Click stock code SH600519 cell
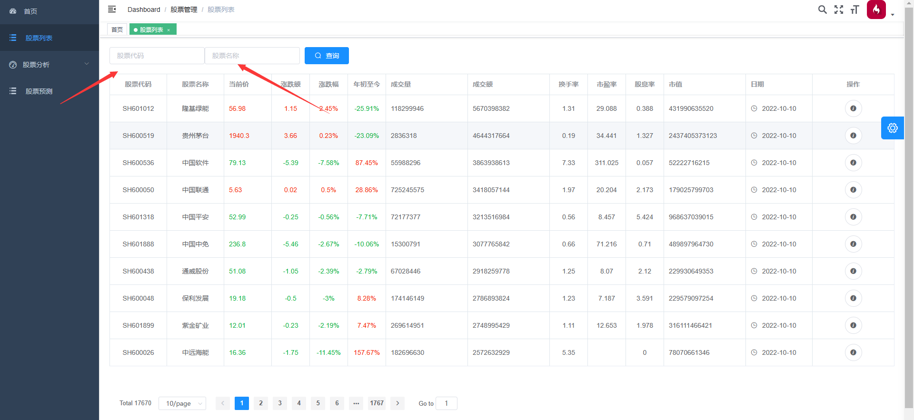The width and height of the screenshot is (914, 420). click(138, 136)
